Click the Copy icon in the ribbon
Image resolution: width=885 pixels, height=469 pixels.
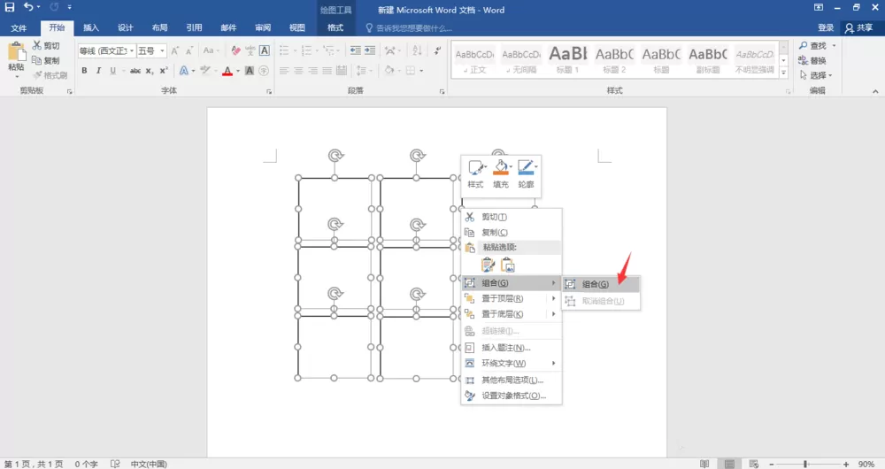37,60
